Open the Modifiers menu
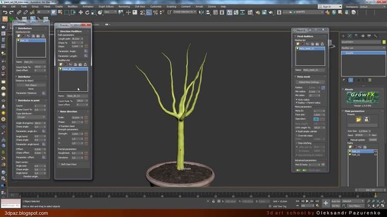The width and height of the screenshot is (387, 217). pyautogui.click(x=73, y=7)
